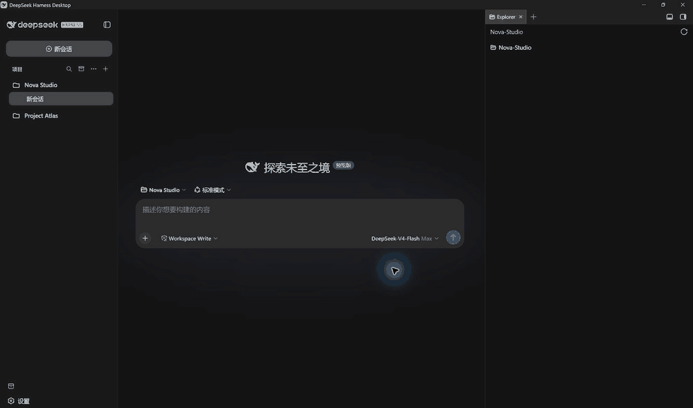Minimize the DeepSeek Harness Desktop window
Screen dimensions: 693x408
pyautogui.click(x=644, y=5)
